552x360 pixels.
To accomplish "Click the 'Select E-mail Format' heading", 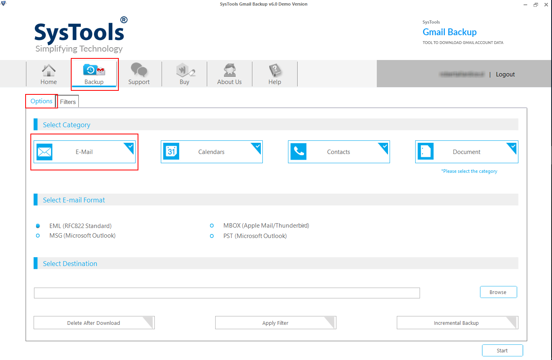I will click(x=74, y=200).
